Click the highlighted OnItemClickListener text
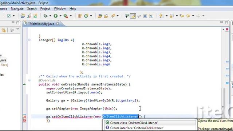The width and height of the screenshot is (233, 131). (121, 116)
